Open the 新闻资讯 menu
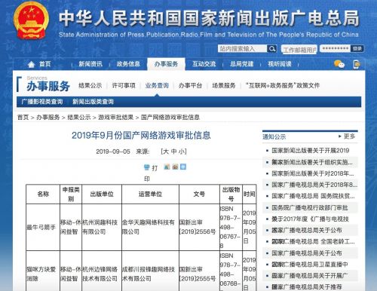 click(x=90, y=64)
